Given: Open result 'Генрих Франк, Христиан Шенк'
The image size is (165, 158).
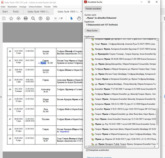Looking at the screenshot, I should click(x=125, y=129).
